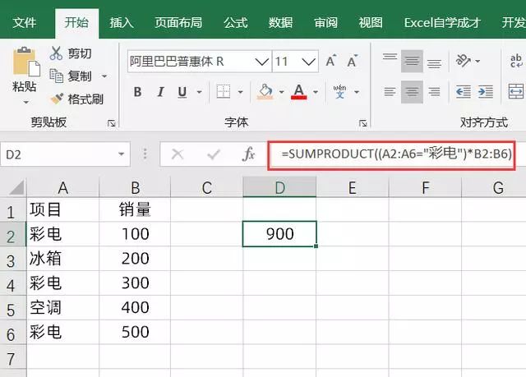Click merge and center icon
The height and width of the screenshot is (377, 526).
(x=516, y=91)
